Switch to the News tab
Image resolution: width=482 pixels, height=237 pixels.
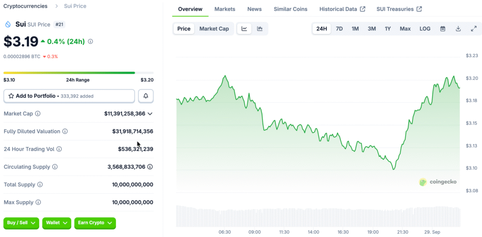pos(255,9)
